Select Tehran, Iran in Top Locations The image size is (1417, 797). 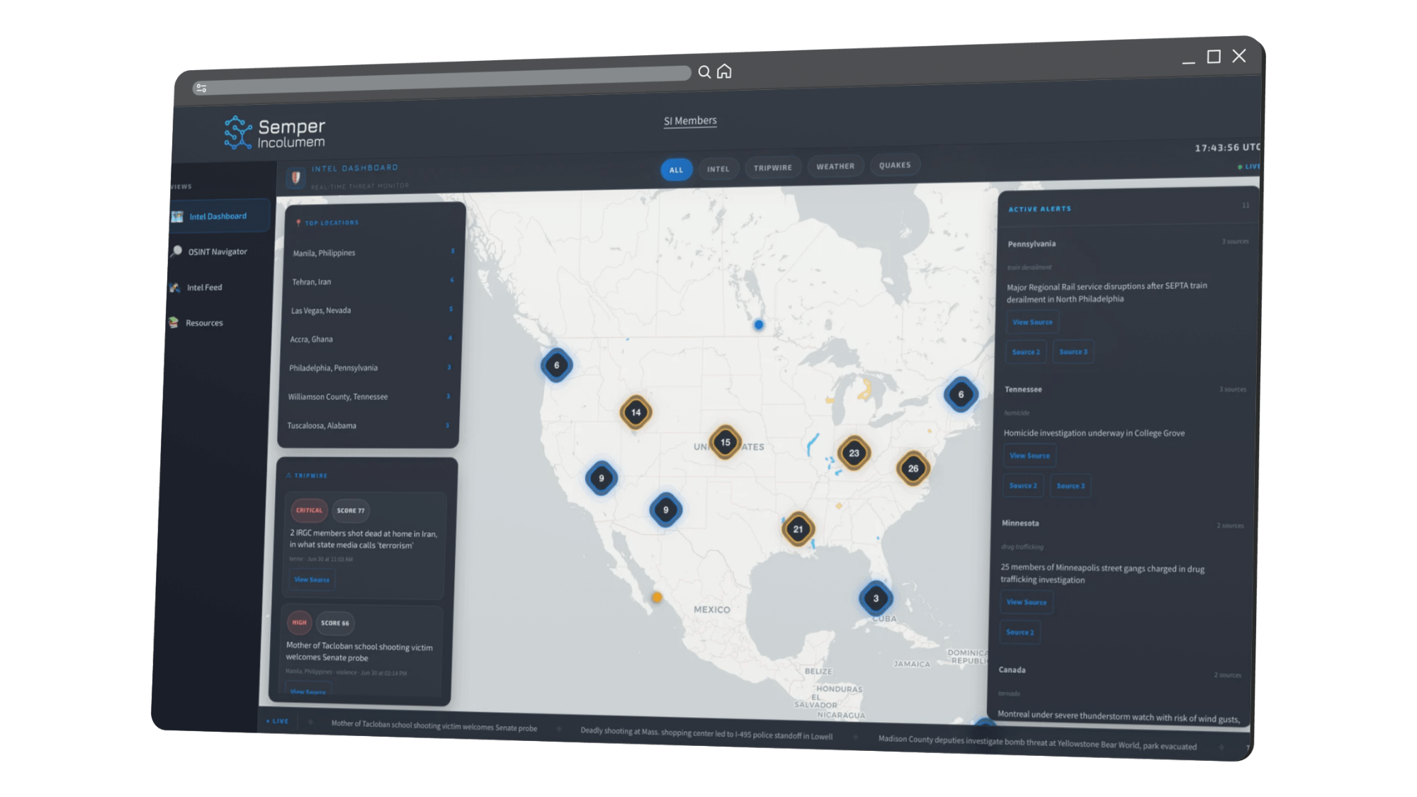(372, 281)
